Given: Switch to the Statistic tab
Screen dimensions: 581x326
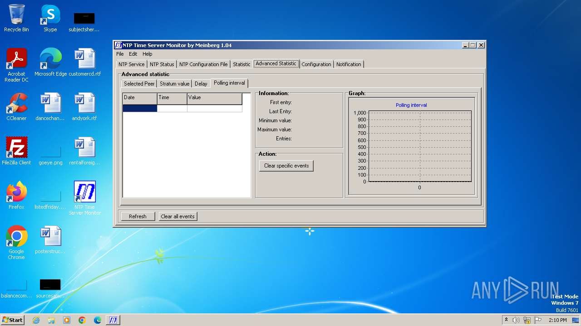Looking at the screenshot, I should tap(241, 64).
